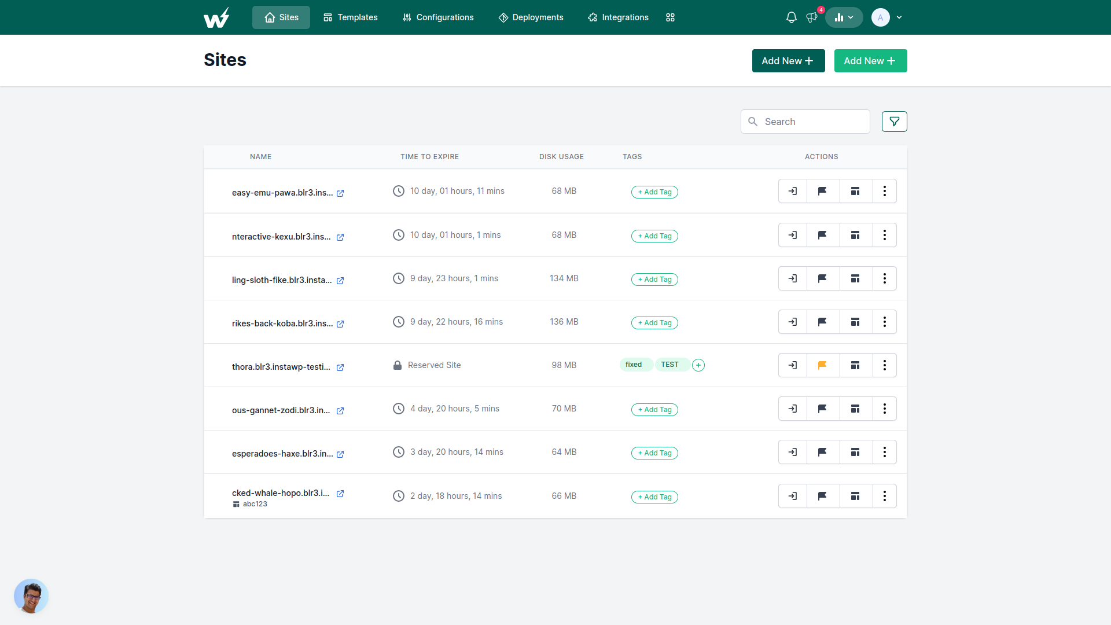Save thora.blr3 site as template
The width and height of the screenshot is (1111, 625).
tap(855, 365)
